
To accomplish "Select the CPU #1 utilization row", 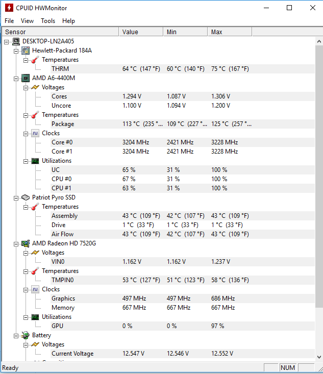I will click(183, 188).
